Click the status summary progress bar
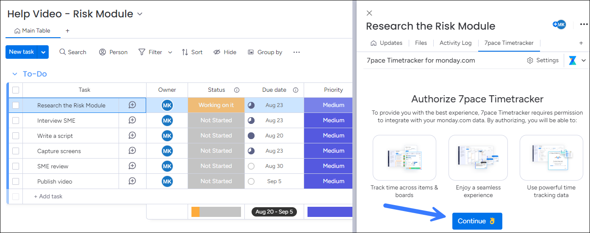This screenshot has width=590, height=233. [216, 212]
